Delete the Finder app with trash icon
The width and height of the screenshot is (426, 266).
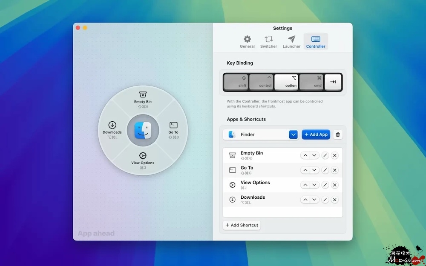338,134
